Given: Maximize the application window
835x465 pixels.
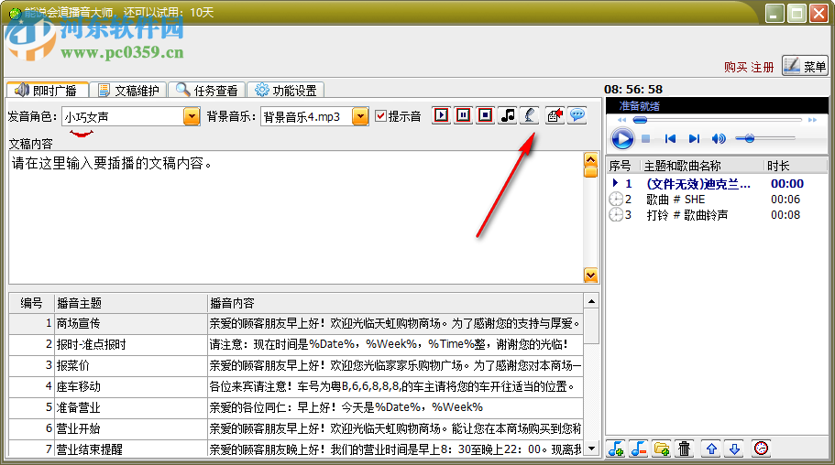Looking at the screenshot, I should pyautogui.click(x=797, y=14).
